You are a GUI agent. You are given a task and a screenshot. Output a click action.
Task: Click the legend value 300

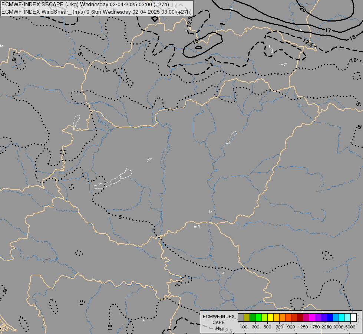click(x=255, y=327)
